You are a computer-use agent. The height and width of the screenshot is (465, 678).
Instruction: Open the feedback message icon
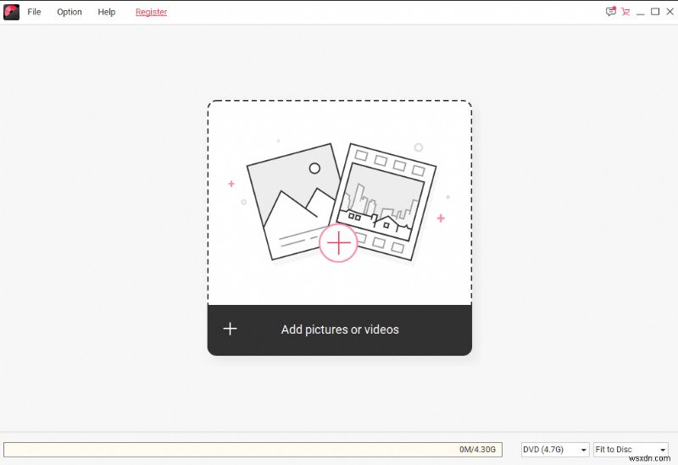pos(611,12)
